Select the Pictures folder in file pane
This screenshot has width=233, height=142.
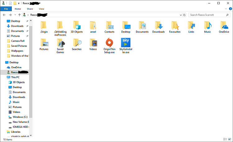(x=44, y=44)
